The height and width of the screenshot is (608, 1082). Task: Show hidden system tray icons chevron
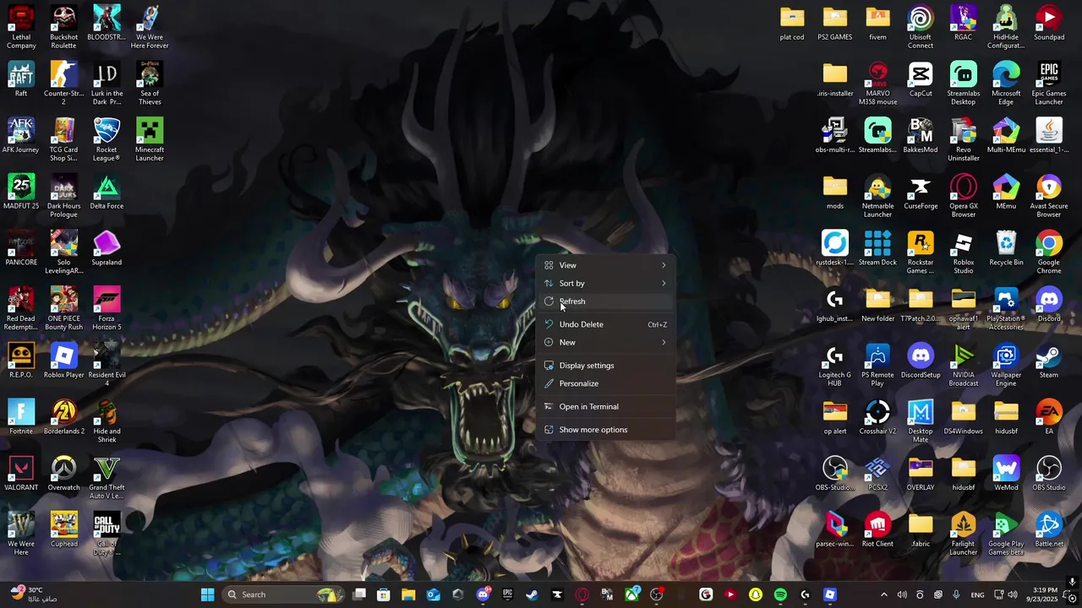coord(884,594)
